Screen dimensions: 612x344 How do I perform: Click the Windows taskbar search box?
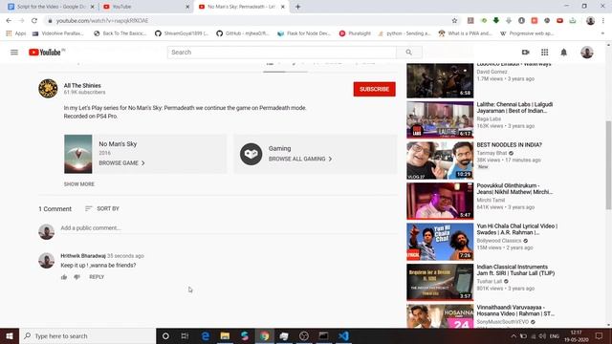[x=87, y=335]
